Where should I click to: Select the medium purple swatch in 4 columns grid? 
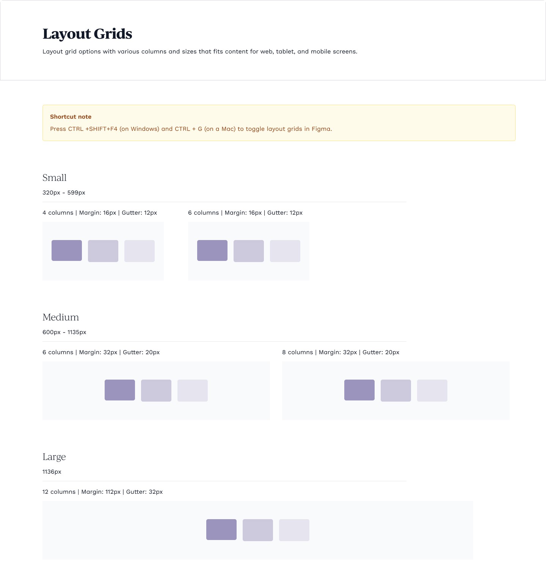click(x=103, y=251)
